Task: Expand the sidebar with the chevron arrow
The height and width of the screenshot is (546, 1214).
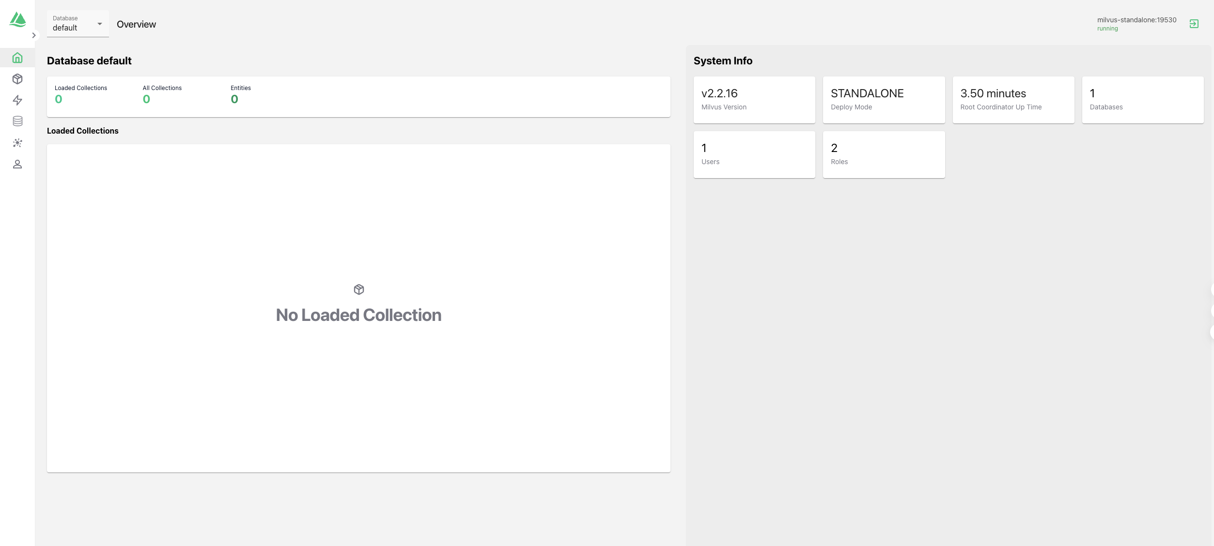Action: (x=34, y=35)
